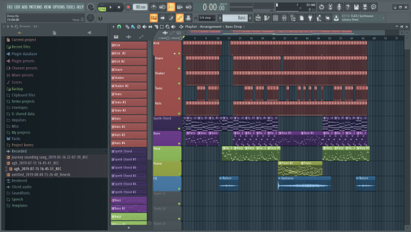
Task: Open the one-click audio recording microphone icon
Action: [339, 7]
